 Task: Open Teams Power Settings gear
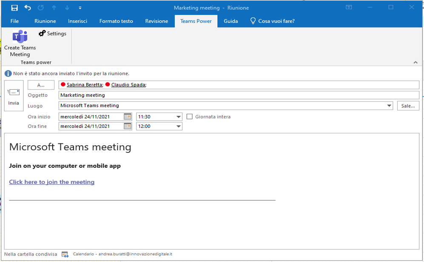[42, 34]
